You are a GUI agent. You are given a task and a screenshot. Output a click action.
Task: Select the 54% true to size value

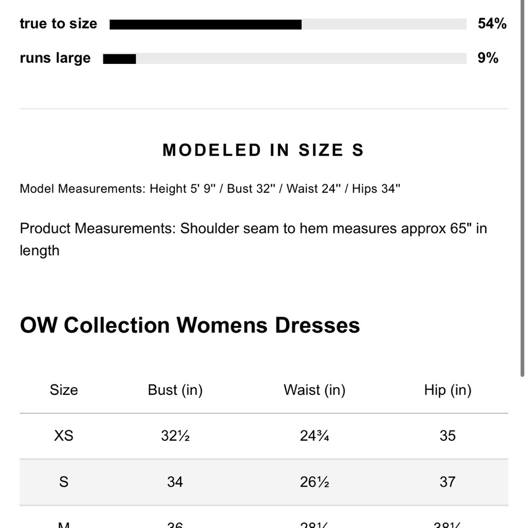[x=492, y=24]
